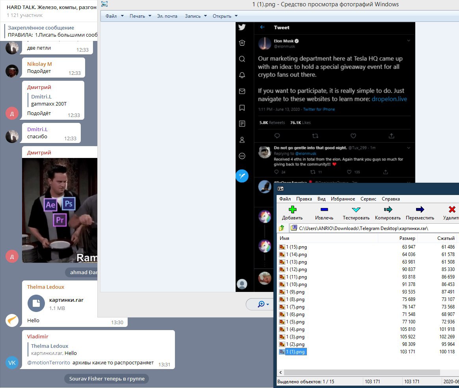Viewport: 459px width, 388px height.
Task: Click the notifications bell in the Twitter sidebar
Action: tap(242, 75)
